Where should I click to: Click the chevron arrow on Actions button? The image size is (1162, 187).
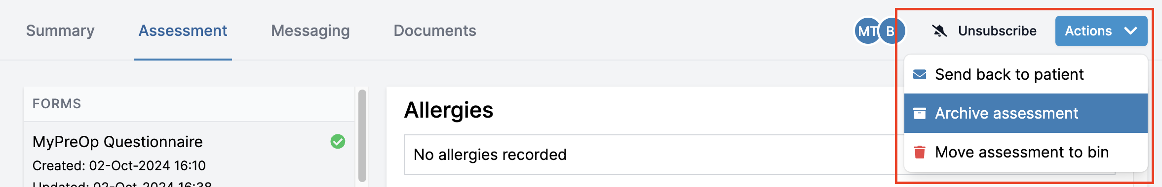(1130, 31)
